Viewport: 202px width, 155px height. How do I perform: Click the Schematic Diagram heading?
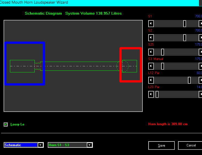[x=44, y=14]
